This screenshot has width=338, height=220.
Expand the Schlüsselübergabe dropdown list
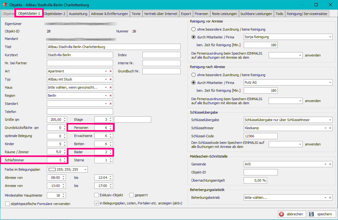click(330, 120)
